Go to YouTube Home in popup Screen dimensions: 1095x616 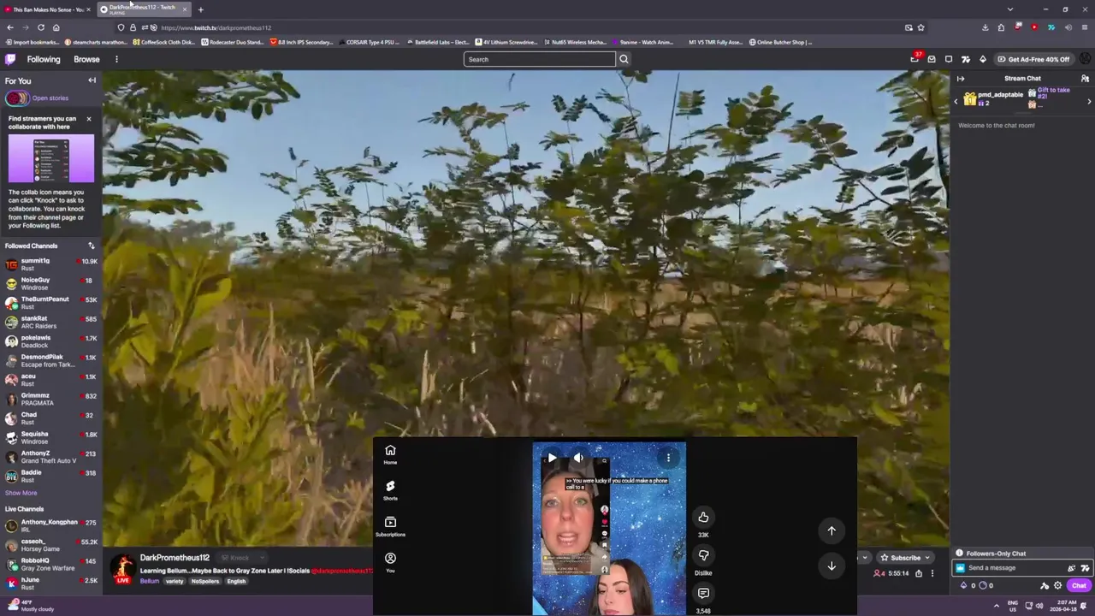(x=390, y=454)
